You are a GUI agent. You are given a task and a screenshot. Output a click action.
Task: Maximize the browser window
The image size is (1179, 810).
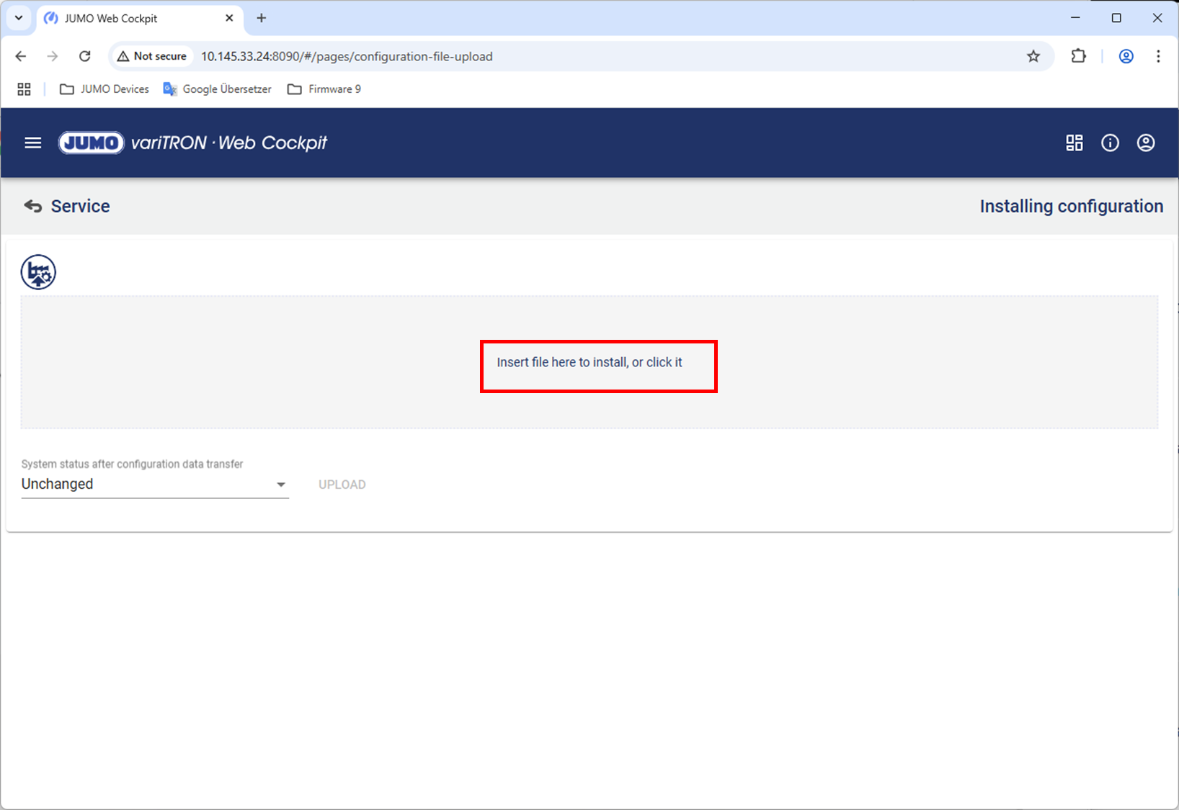pos(1116,18)
